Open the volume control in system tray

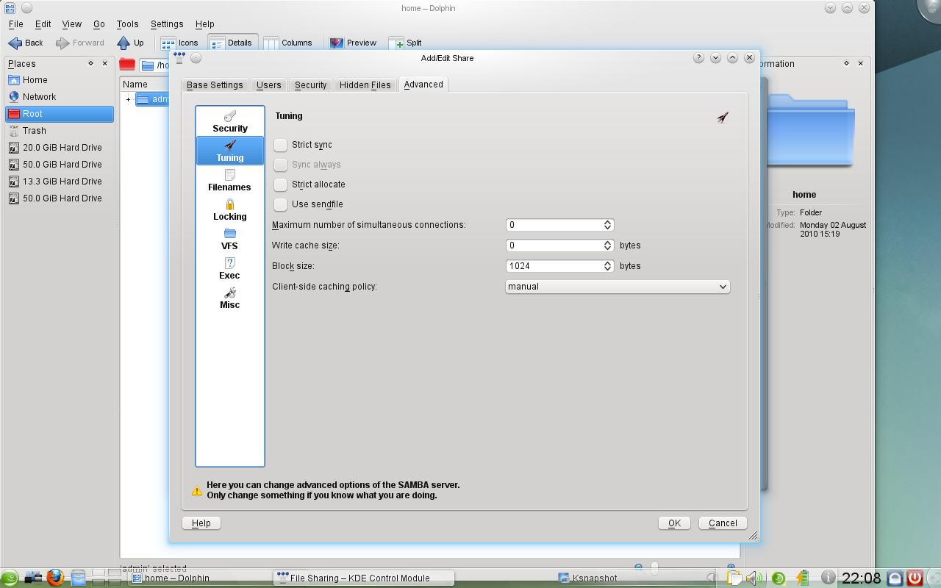pyautogui.click(x=754, y=578)
